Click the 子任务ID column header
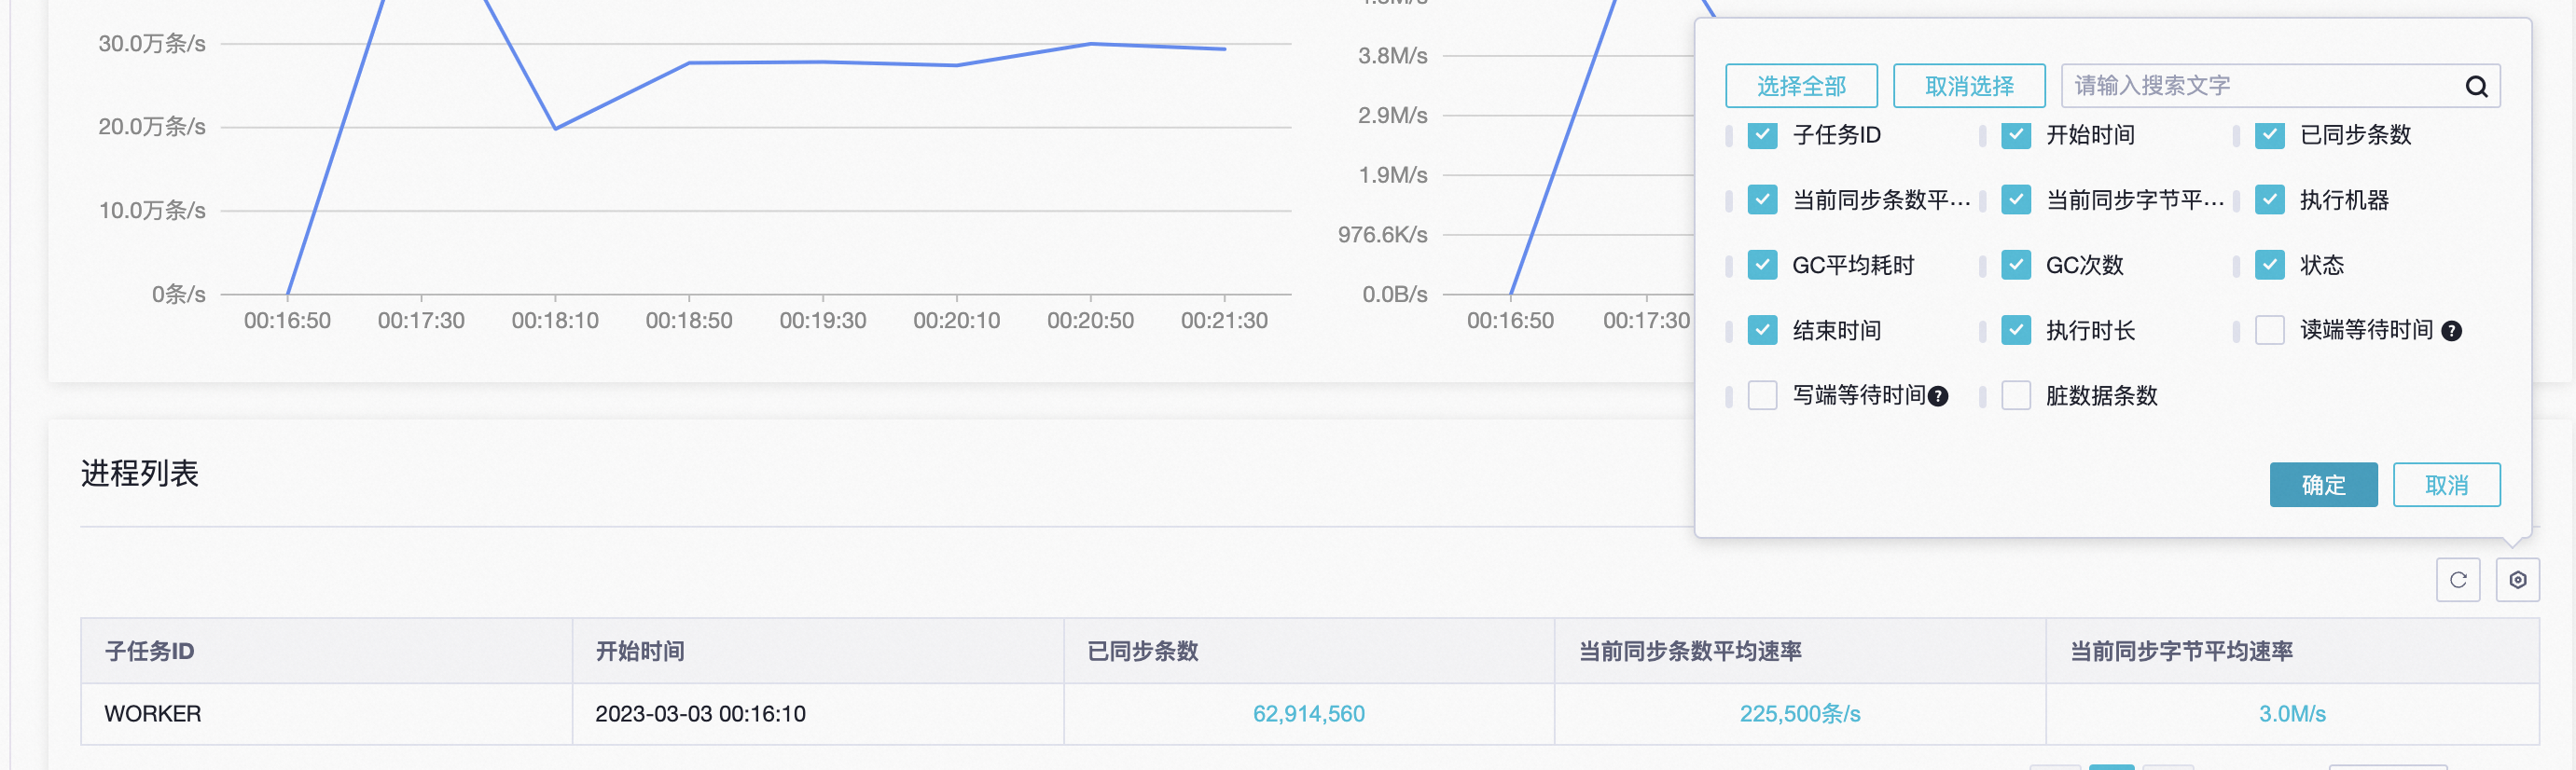The width and height of the screenshot is (2576, 770). click(326, 651)
